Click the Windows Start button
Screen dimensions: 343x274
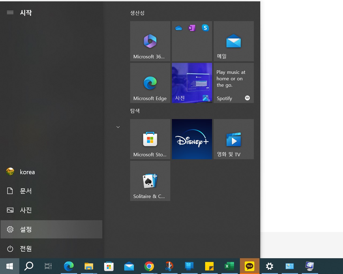[x=10, y=266]
